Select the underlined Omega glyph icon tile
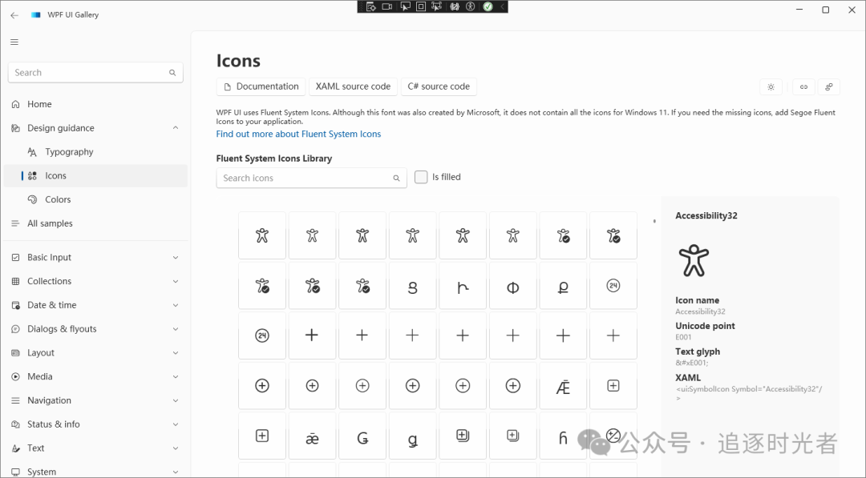The image size is (866, 478). point(563,286)
